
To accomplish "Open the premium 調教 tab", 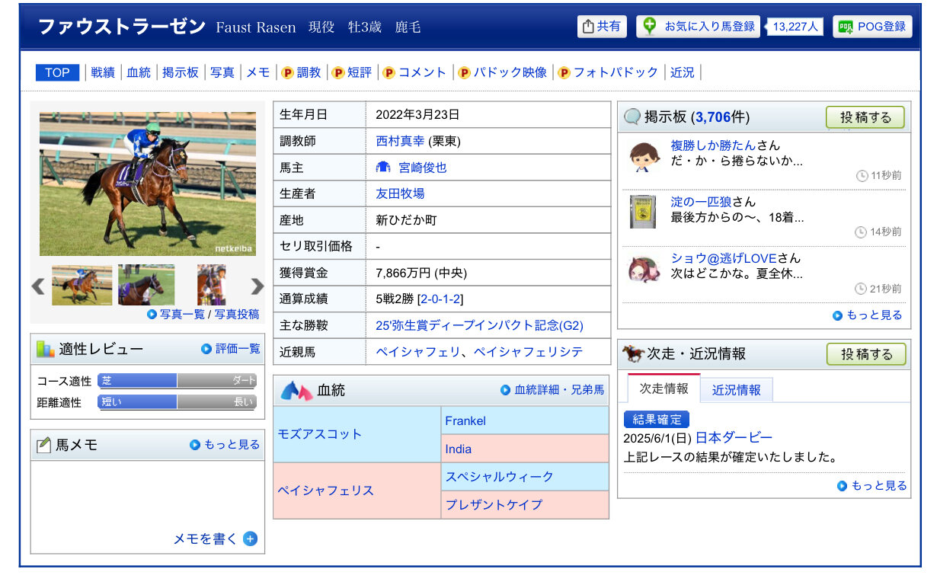I will 301,72.
